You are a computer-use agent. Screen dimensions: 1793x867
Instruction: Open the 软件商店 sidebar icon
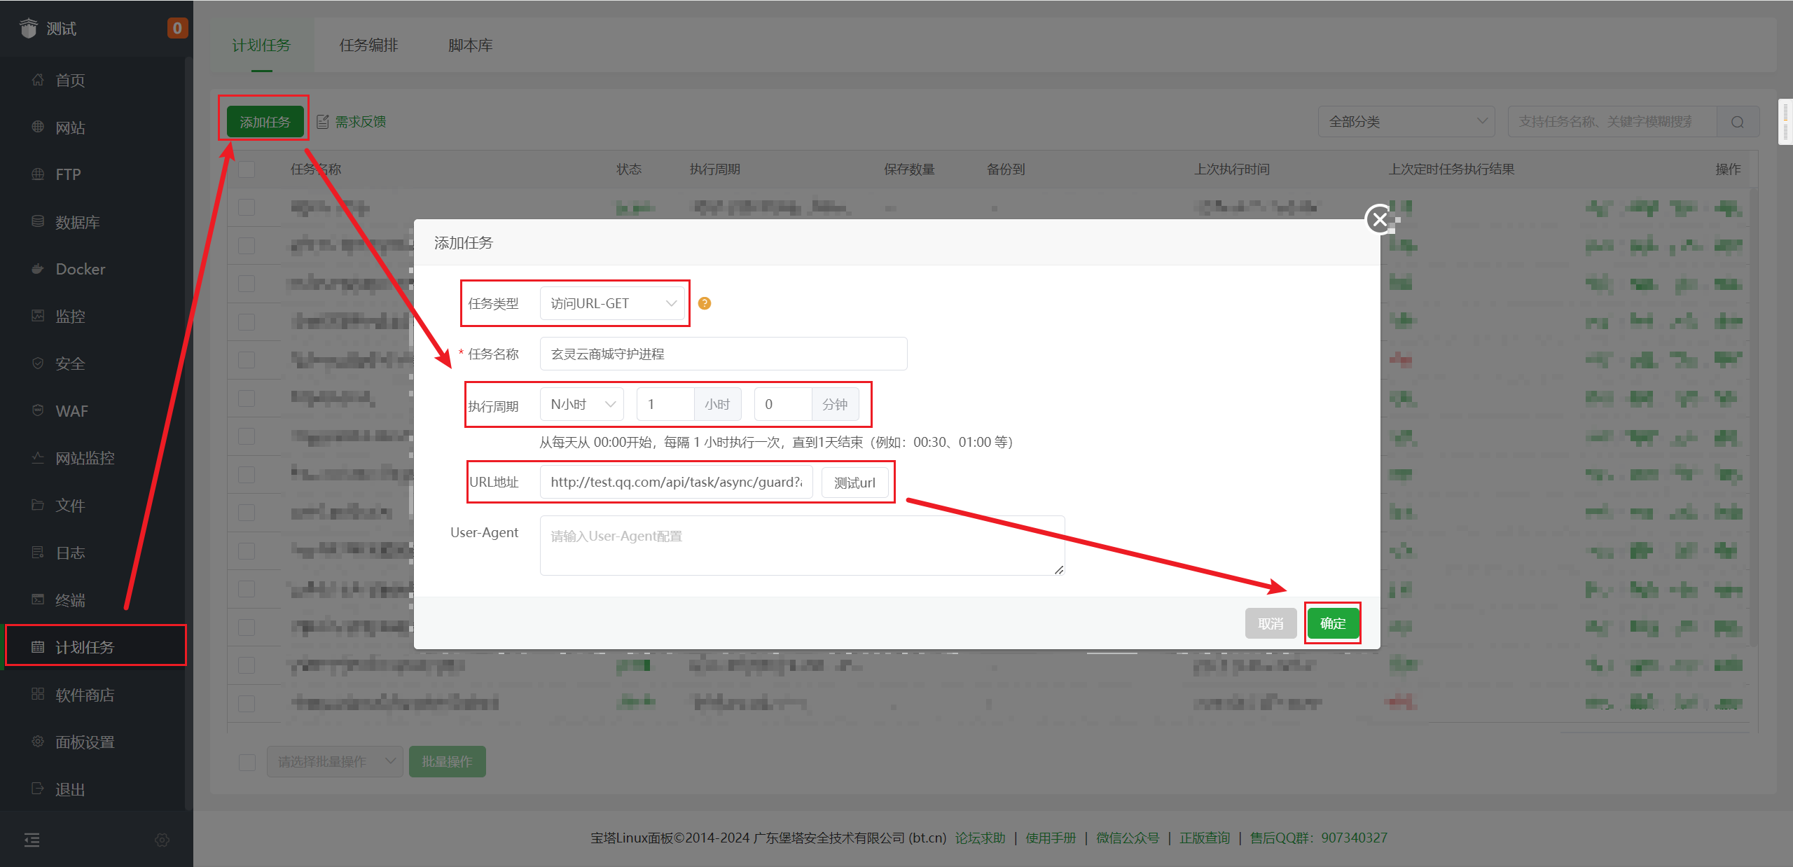pyautogui.click(x=38, y=694)
